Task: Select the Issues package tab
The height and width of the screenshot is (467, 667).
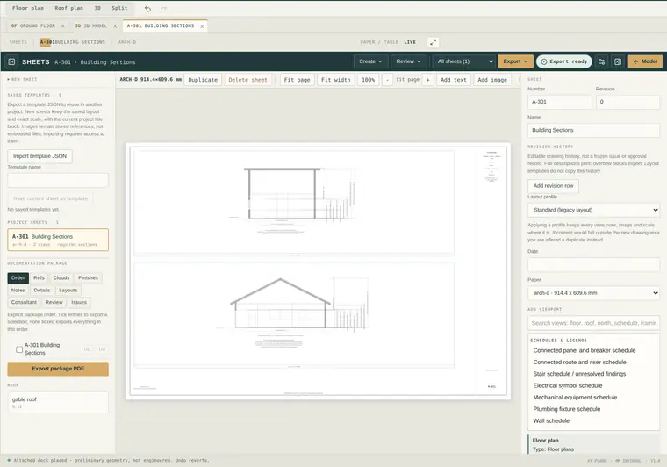Action: 79,302
